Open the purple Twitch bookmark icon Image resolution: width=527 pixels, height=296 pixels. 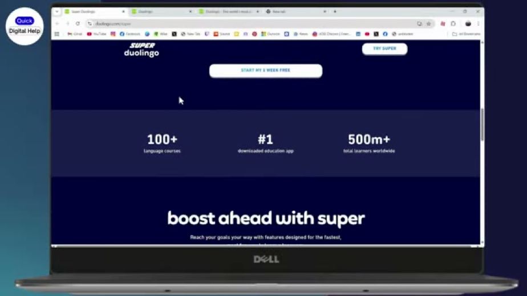207,34
